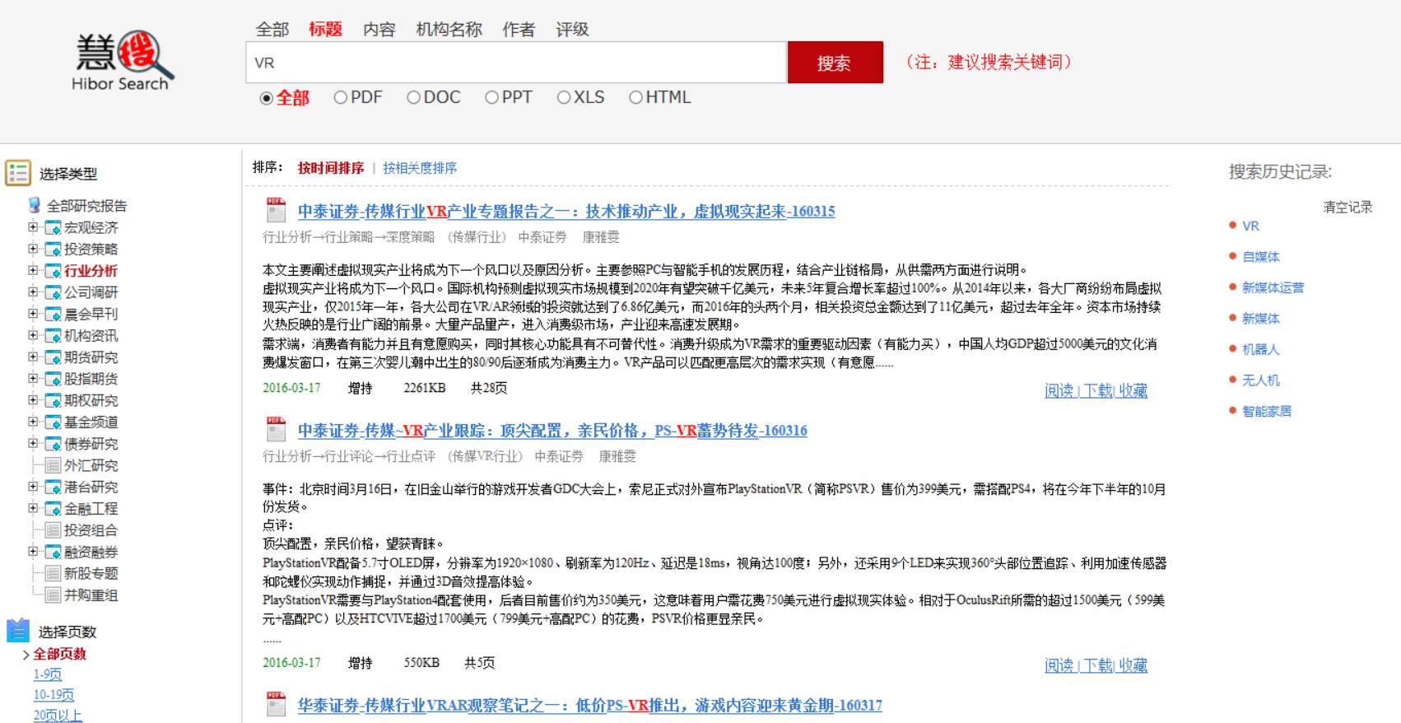The height and width of the screenshot is (723, 1401).
Task: Filter results by 10-19页
Action: pos(54,695)
